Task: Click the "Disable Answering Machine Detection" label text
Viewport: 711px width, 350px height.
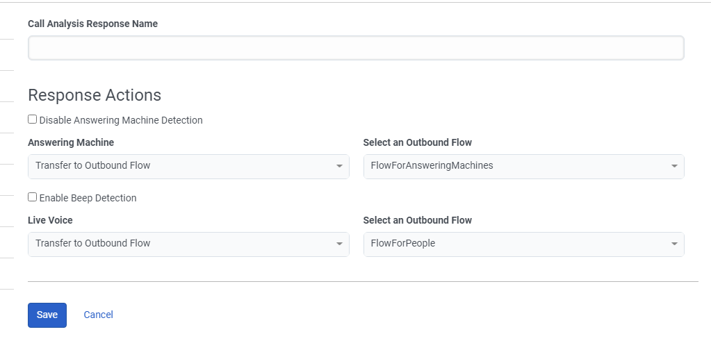Action: [121, 120]
